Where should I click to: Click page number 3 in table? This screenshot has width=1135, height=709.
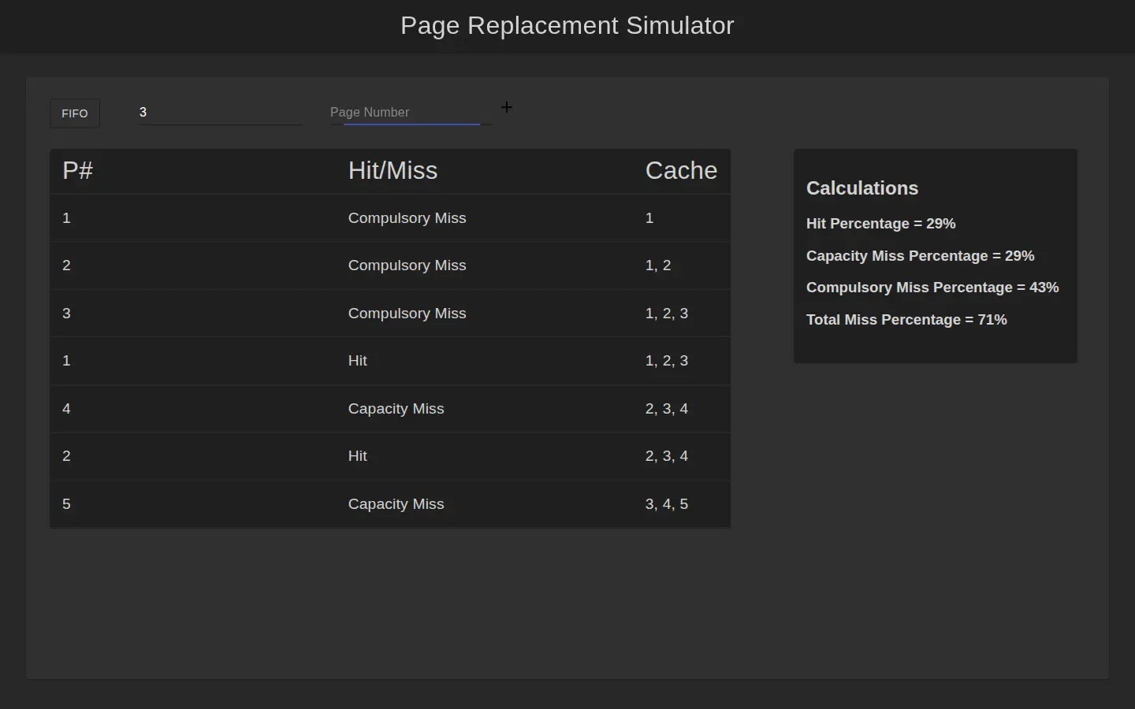[66, 314]
